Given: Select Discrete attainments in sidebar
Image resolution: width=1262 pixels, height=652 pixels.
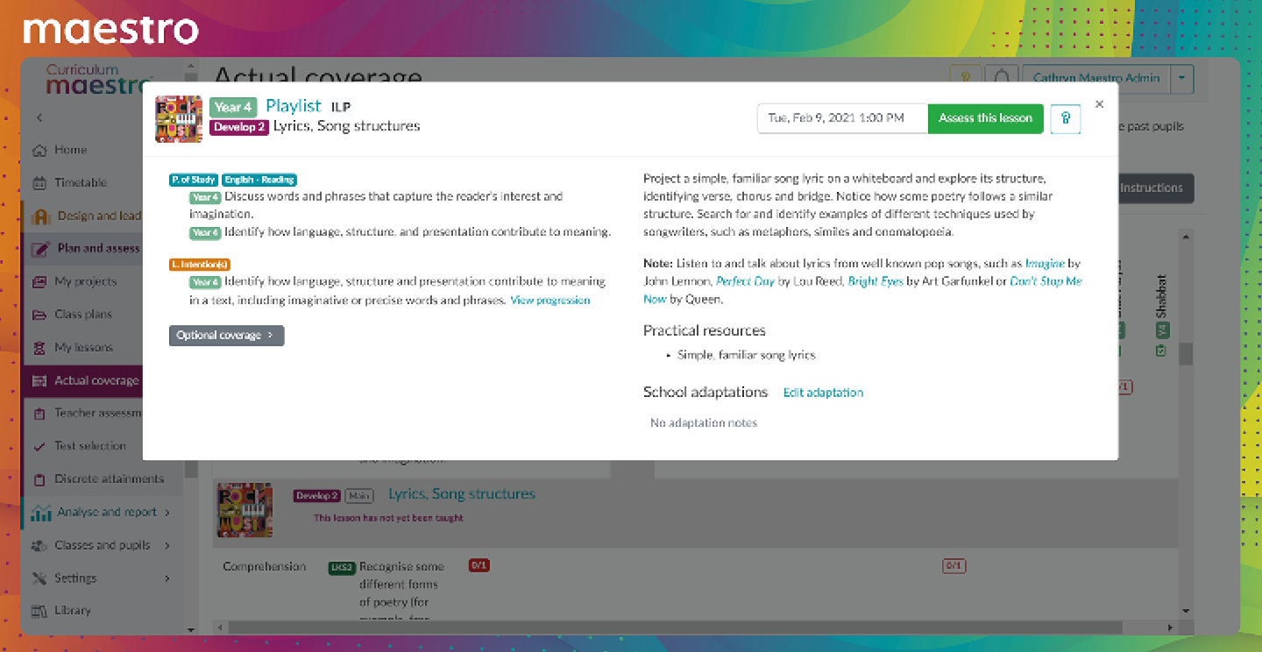Looking at the screenshot, I should pyautogui.click(x=109, y=479).
